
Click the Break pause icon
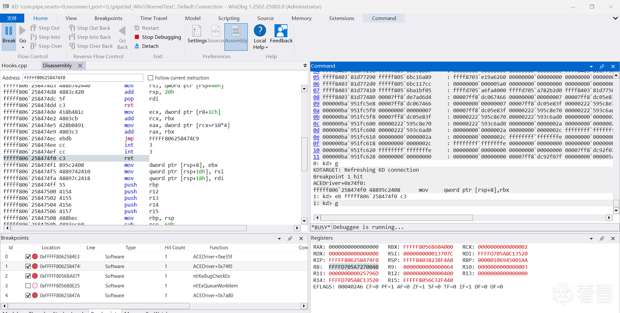click(9, 31)
